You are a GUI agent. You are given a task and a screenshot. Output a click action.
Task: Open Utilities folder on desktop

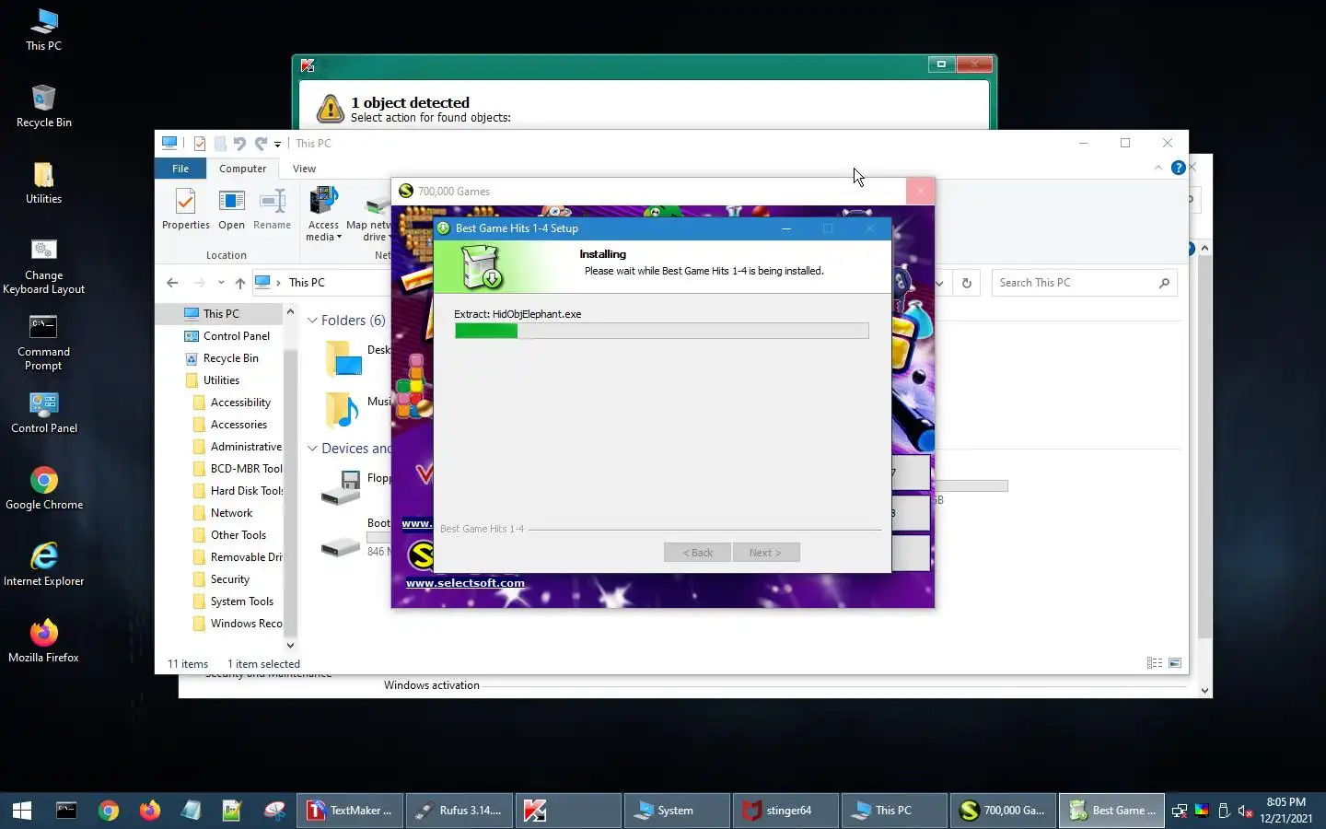coord(43,183)
